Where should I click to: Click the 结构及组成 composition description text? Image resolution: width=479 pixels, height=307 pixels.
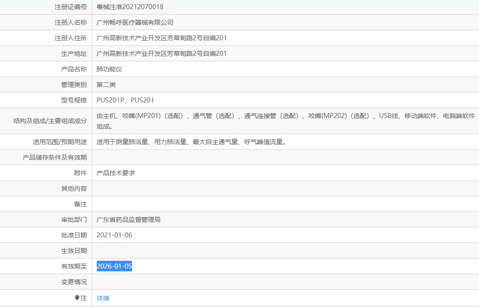pos(286,121)
